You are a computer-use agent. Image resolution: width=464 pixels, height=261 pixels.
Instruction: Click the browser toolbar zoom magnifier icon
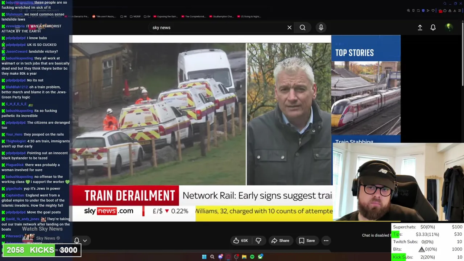(x=409, y=11)
